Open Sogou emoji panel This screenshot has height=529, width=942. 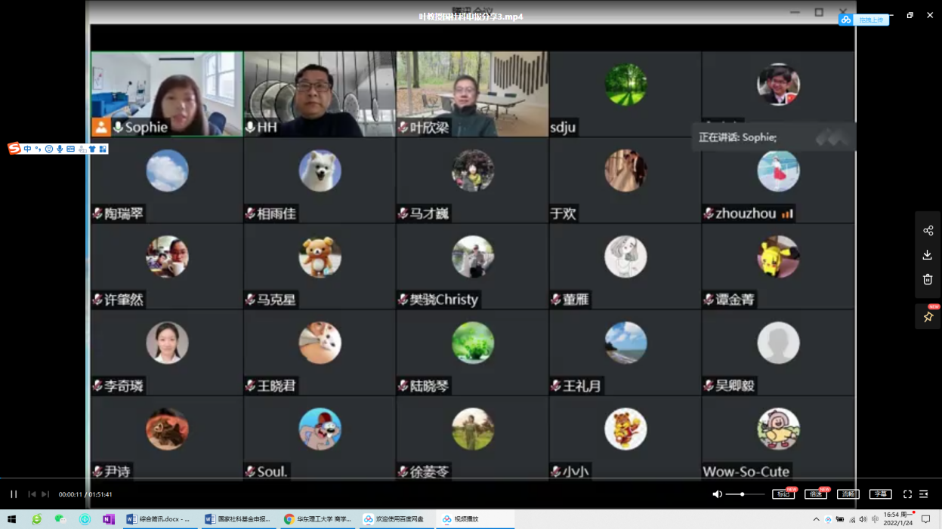pyautogui.click(x=49, y=149)
